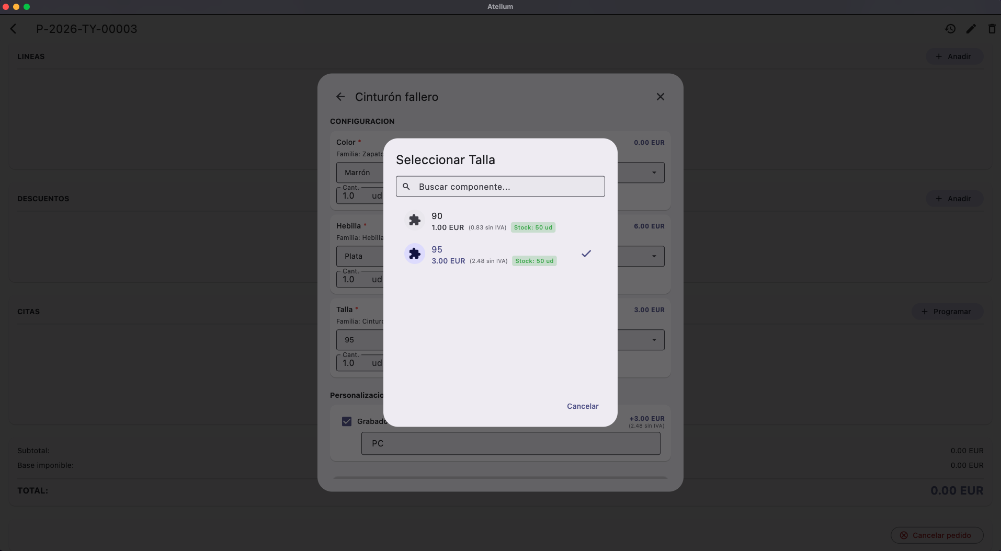Click the engraving text field containing PC
1001x551 pixels.
coord(510,443)
